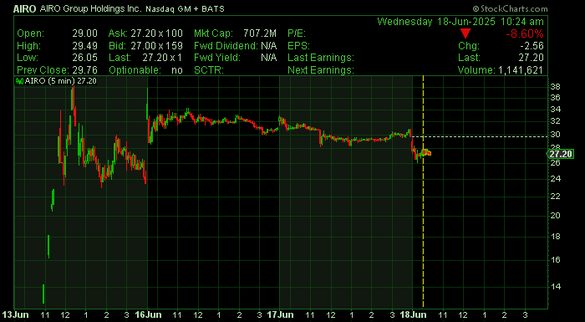Click the Volume 1,141,621 readout
The image size is (585, 322).
pos(501,70)
